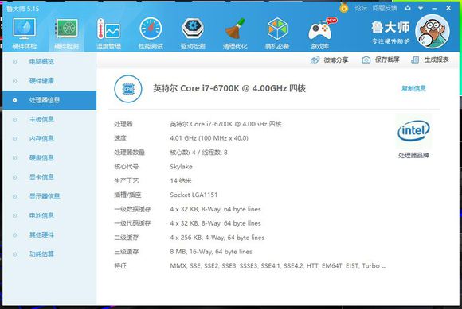The width and height of the screenshot is (462, 309).
Task: Click the Socket LGA1151 value
Action: (194, 195)
